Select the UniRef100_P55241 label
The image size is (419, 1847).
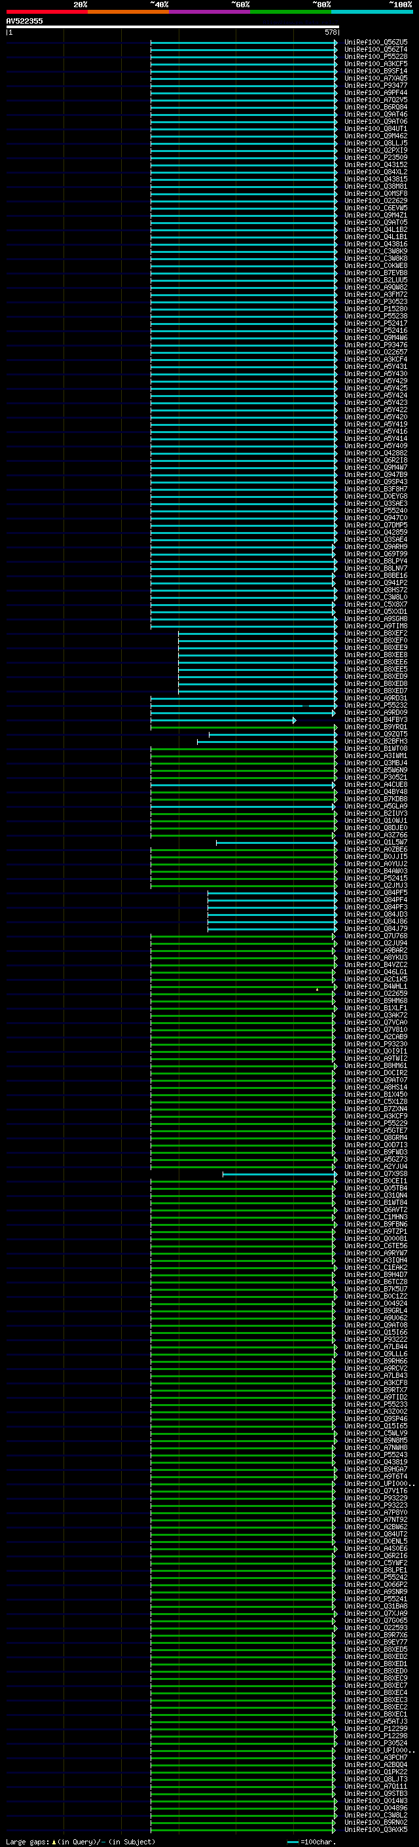[376, 1599]
